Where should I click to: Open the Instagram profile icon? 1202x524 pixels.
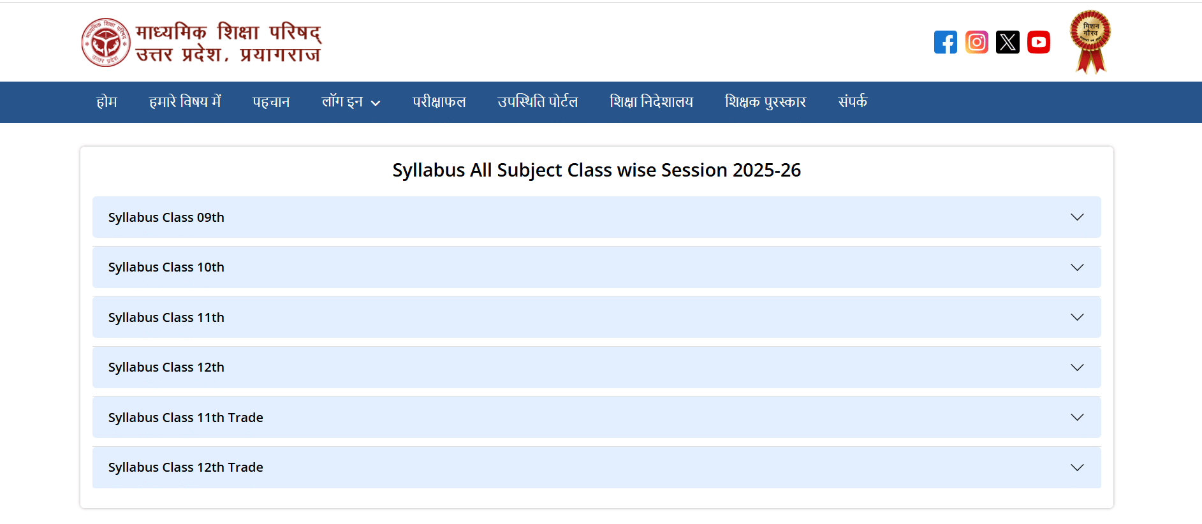point(976,42)
